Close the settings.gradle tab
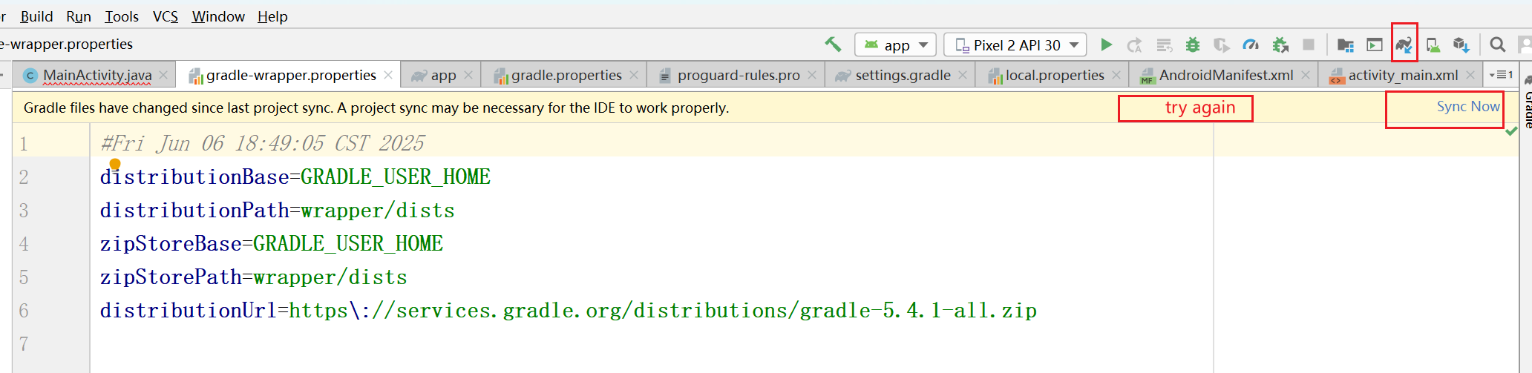 click(x=963, y=75)
